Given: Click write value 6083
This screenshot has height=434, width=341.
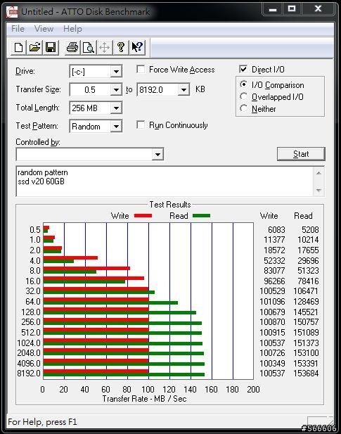Looking at the screenshot, I should pos(276,230).
